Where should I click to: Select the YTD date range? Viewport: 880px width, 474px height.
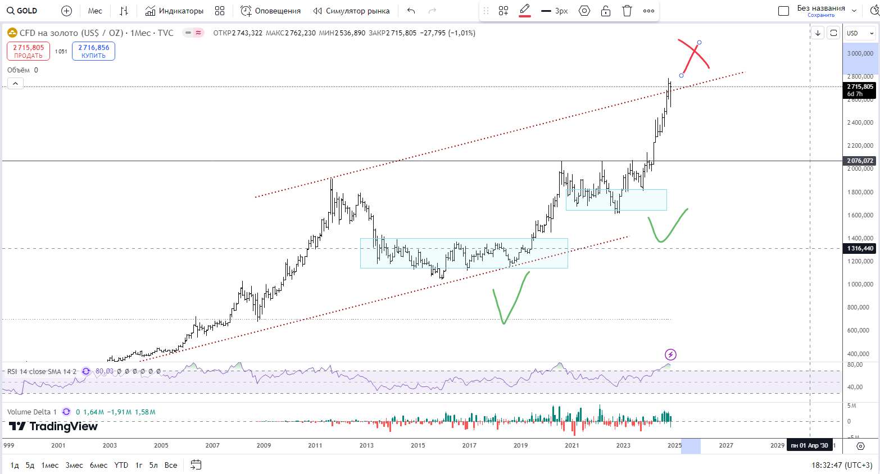point(121,465)
